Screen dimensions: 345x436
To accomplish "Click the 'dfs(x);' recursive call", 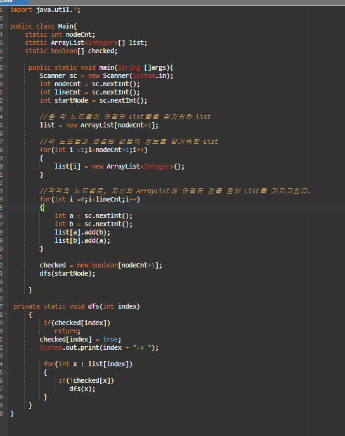I will coord(82,388).
